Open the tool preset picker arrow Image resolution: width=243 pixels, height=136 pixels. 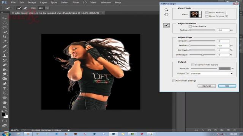point(13,8)
